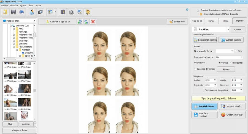Click Renueva tu licencia discount link

(x=221, y=14)
